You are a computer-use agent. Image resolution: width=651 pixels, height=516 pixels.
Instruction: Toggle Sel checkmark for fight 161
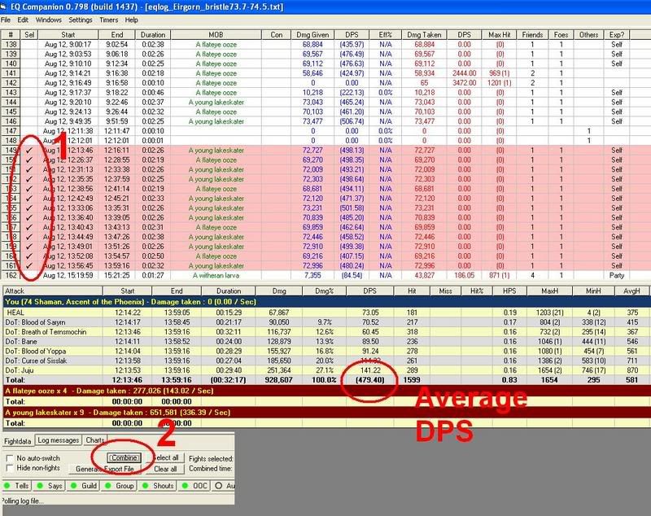pos(29,265)
